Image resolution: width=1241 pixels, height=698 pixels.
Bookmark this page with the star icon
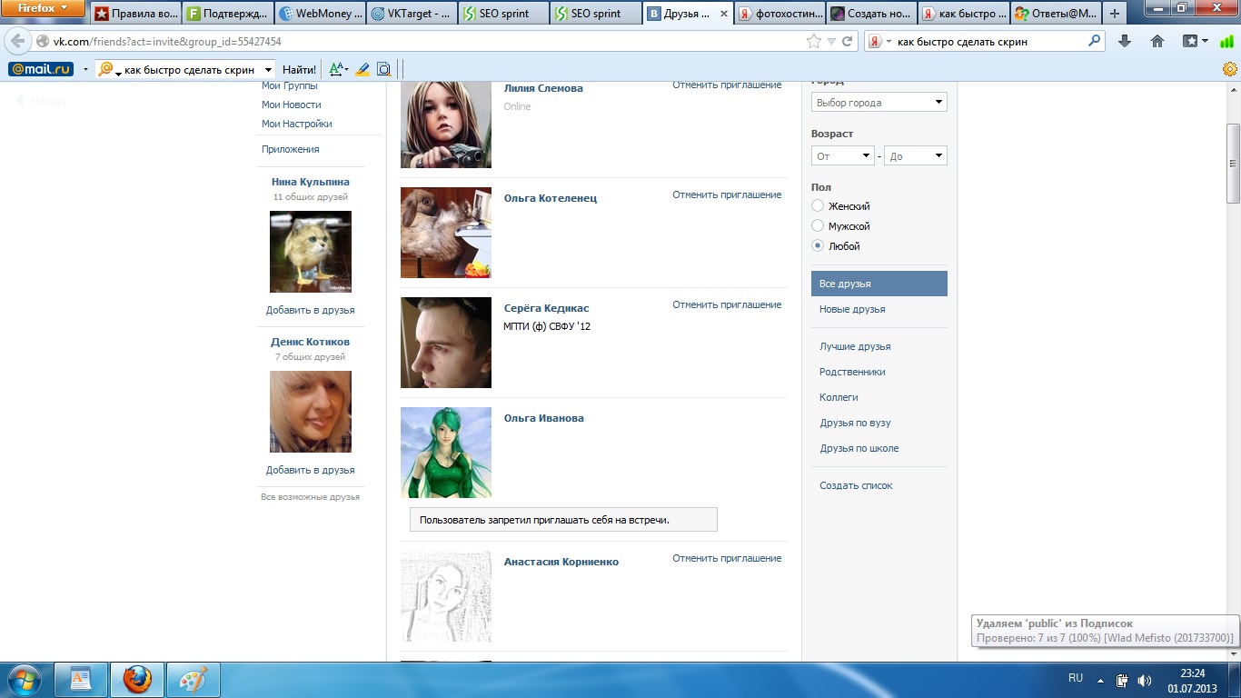pyautogui.click(x=813, y=41)
